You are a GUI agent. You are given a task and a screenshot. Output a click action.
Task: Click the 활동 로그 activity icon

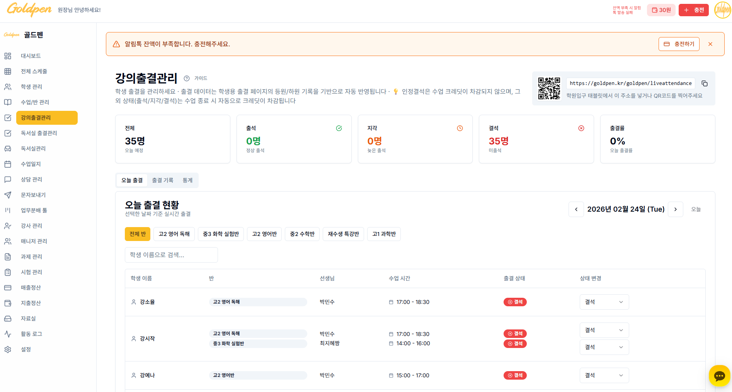(8, 334)
